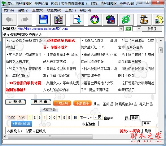Open the 工具(T) menu

click(70, 11)
